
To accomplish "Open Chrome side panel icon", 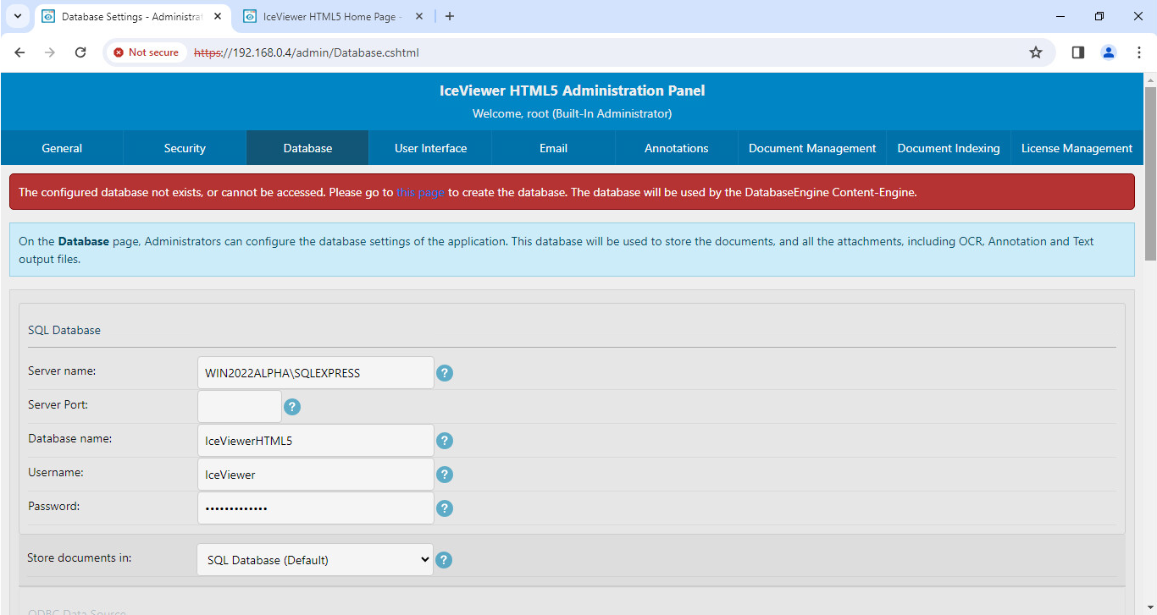I will coord(1077,52).
